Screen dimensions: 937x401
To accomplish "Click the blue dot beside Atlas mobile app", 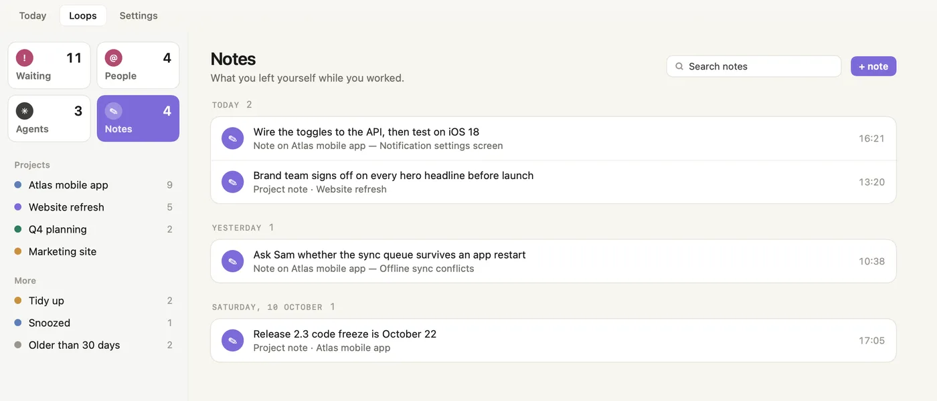I will point(18,185).
